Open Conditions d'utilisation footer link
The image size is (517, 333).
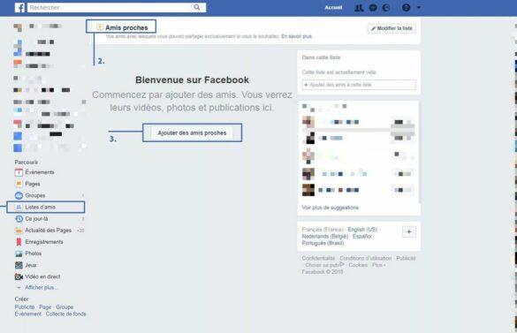[x=366, y=258]
